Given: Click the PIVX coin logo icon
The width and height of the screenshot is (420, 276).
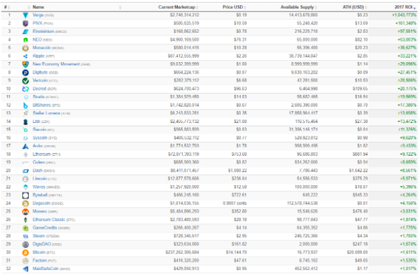Looking at the screenshot, I should [25, 23].
